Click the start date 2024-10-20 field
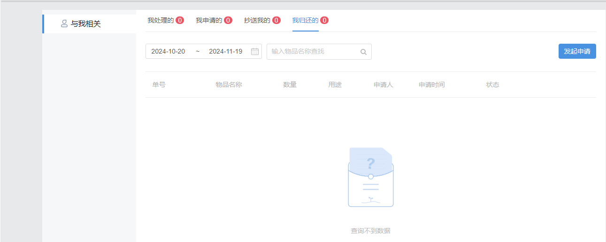 [x=168, y=52]
